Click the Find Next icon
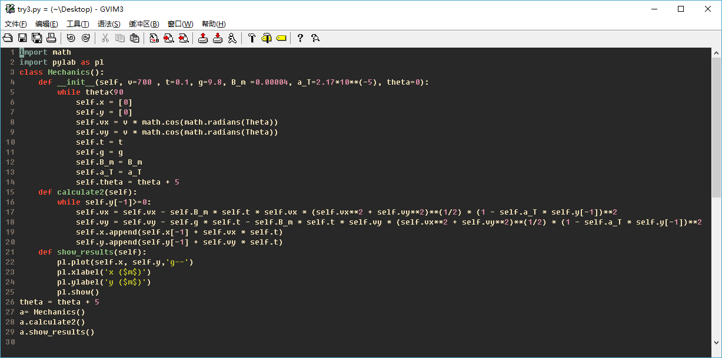The width and height of the screenshot is (722, 358). pyautogui.click(x=169, y=38)
